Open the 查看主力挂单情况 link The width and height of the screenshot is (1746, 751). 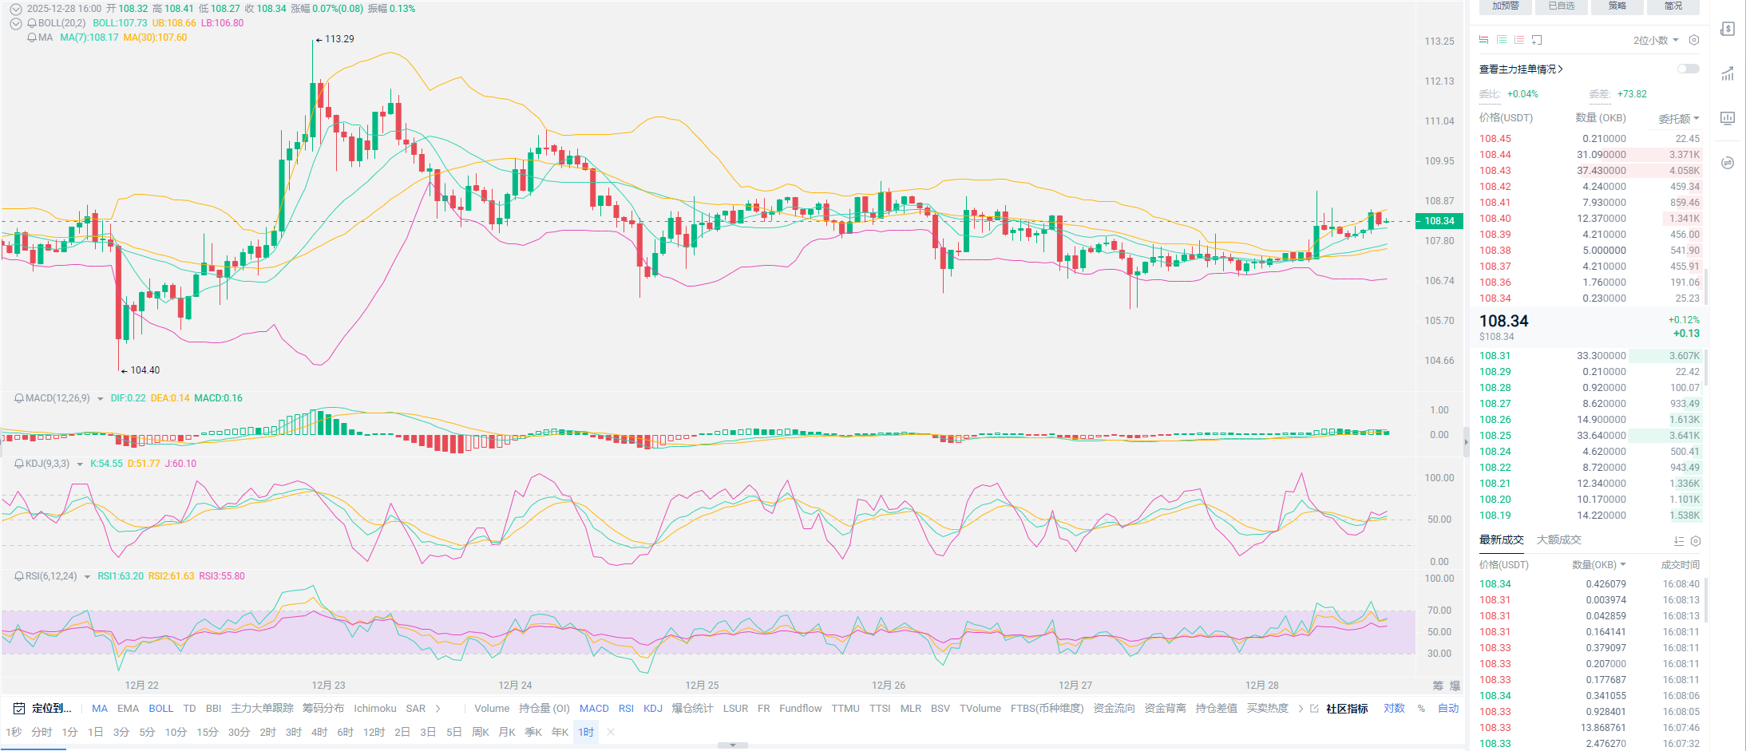1520,69
